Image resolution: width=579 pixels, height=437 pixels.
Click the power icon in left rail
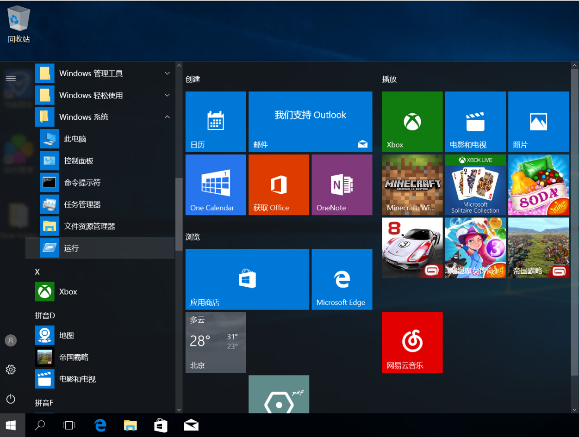[11, 399]
